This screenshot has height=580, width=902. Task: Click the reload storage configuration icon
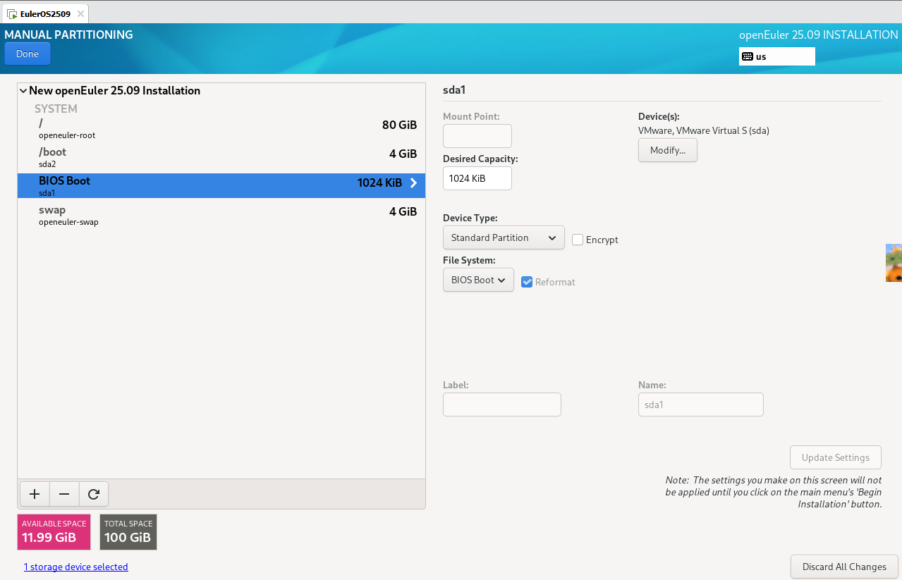(93, 495)
